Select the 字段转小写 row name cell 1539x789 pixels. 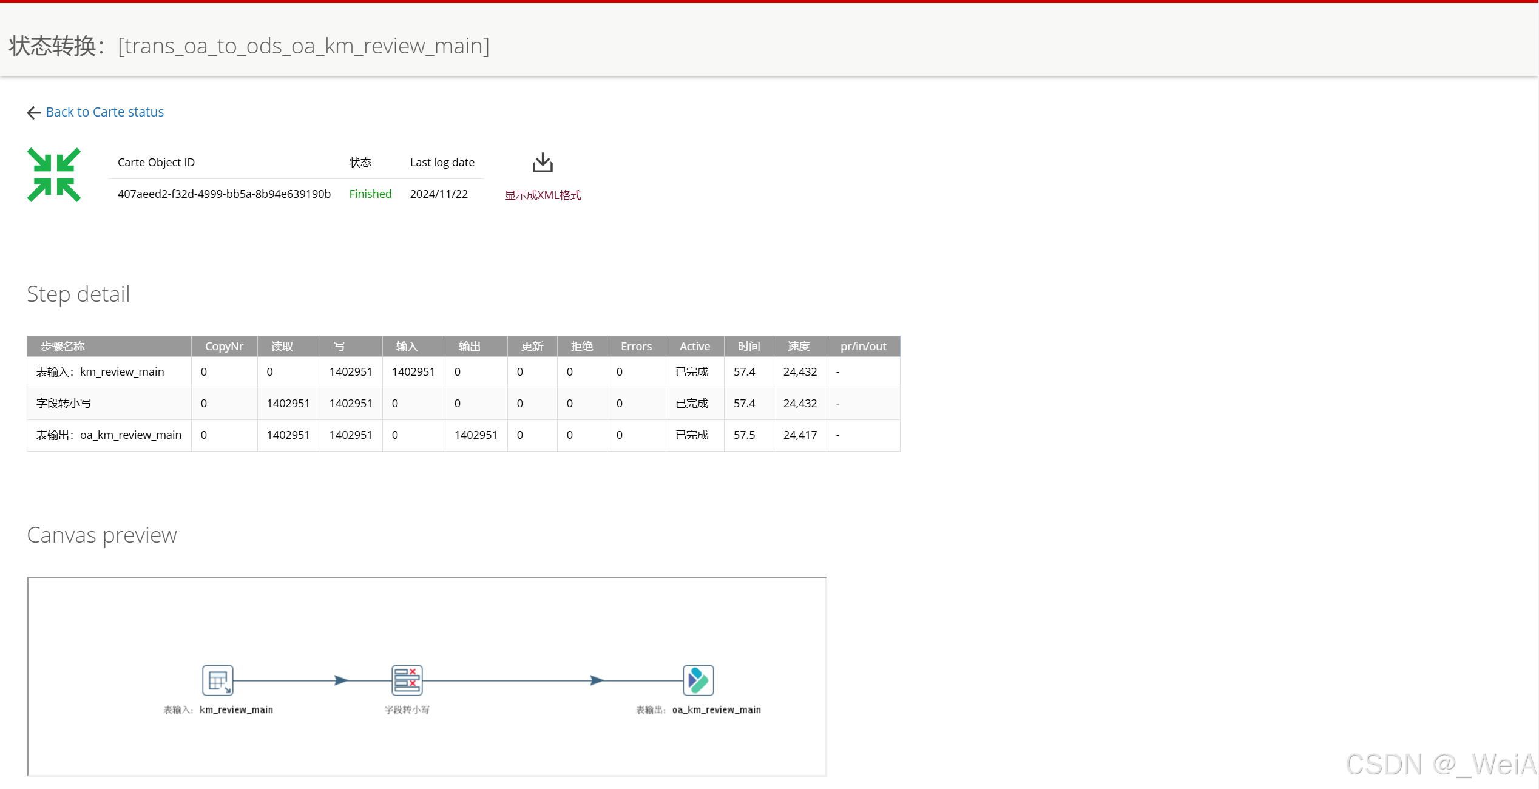(x=64, y=404)
